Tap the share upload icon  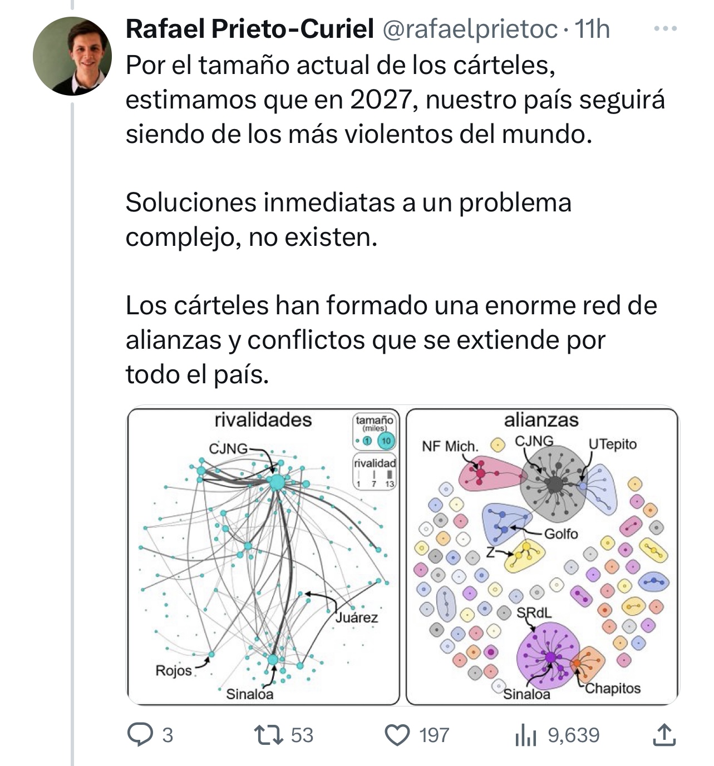click(663, 735)
